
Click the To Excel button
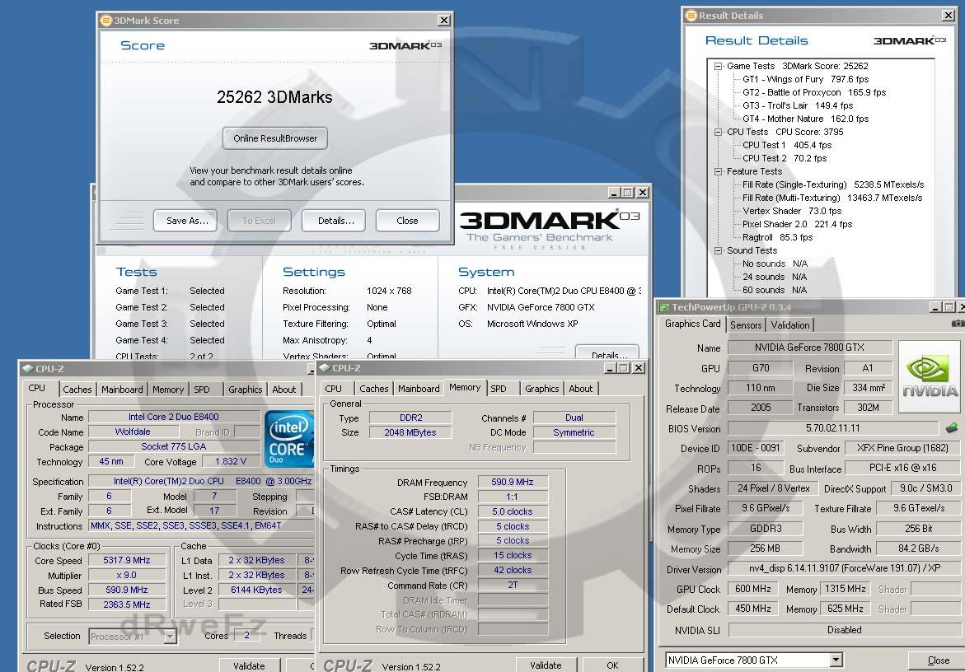click(x=259, y=221)
